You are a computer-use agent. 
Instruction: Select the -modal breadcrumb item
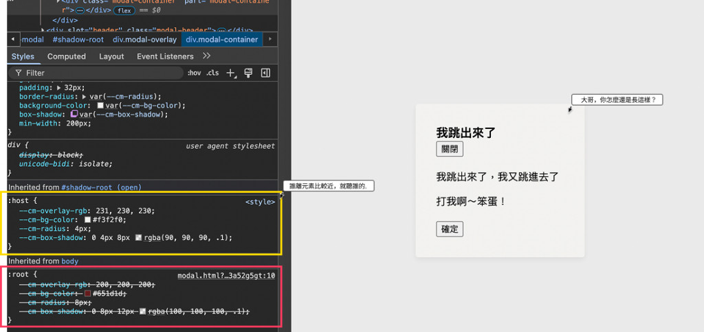(x=33, y=39)
